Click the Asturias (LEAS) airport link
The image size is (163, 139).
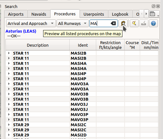pyautogui.click(x=21, y=31)
